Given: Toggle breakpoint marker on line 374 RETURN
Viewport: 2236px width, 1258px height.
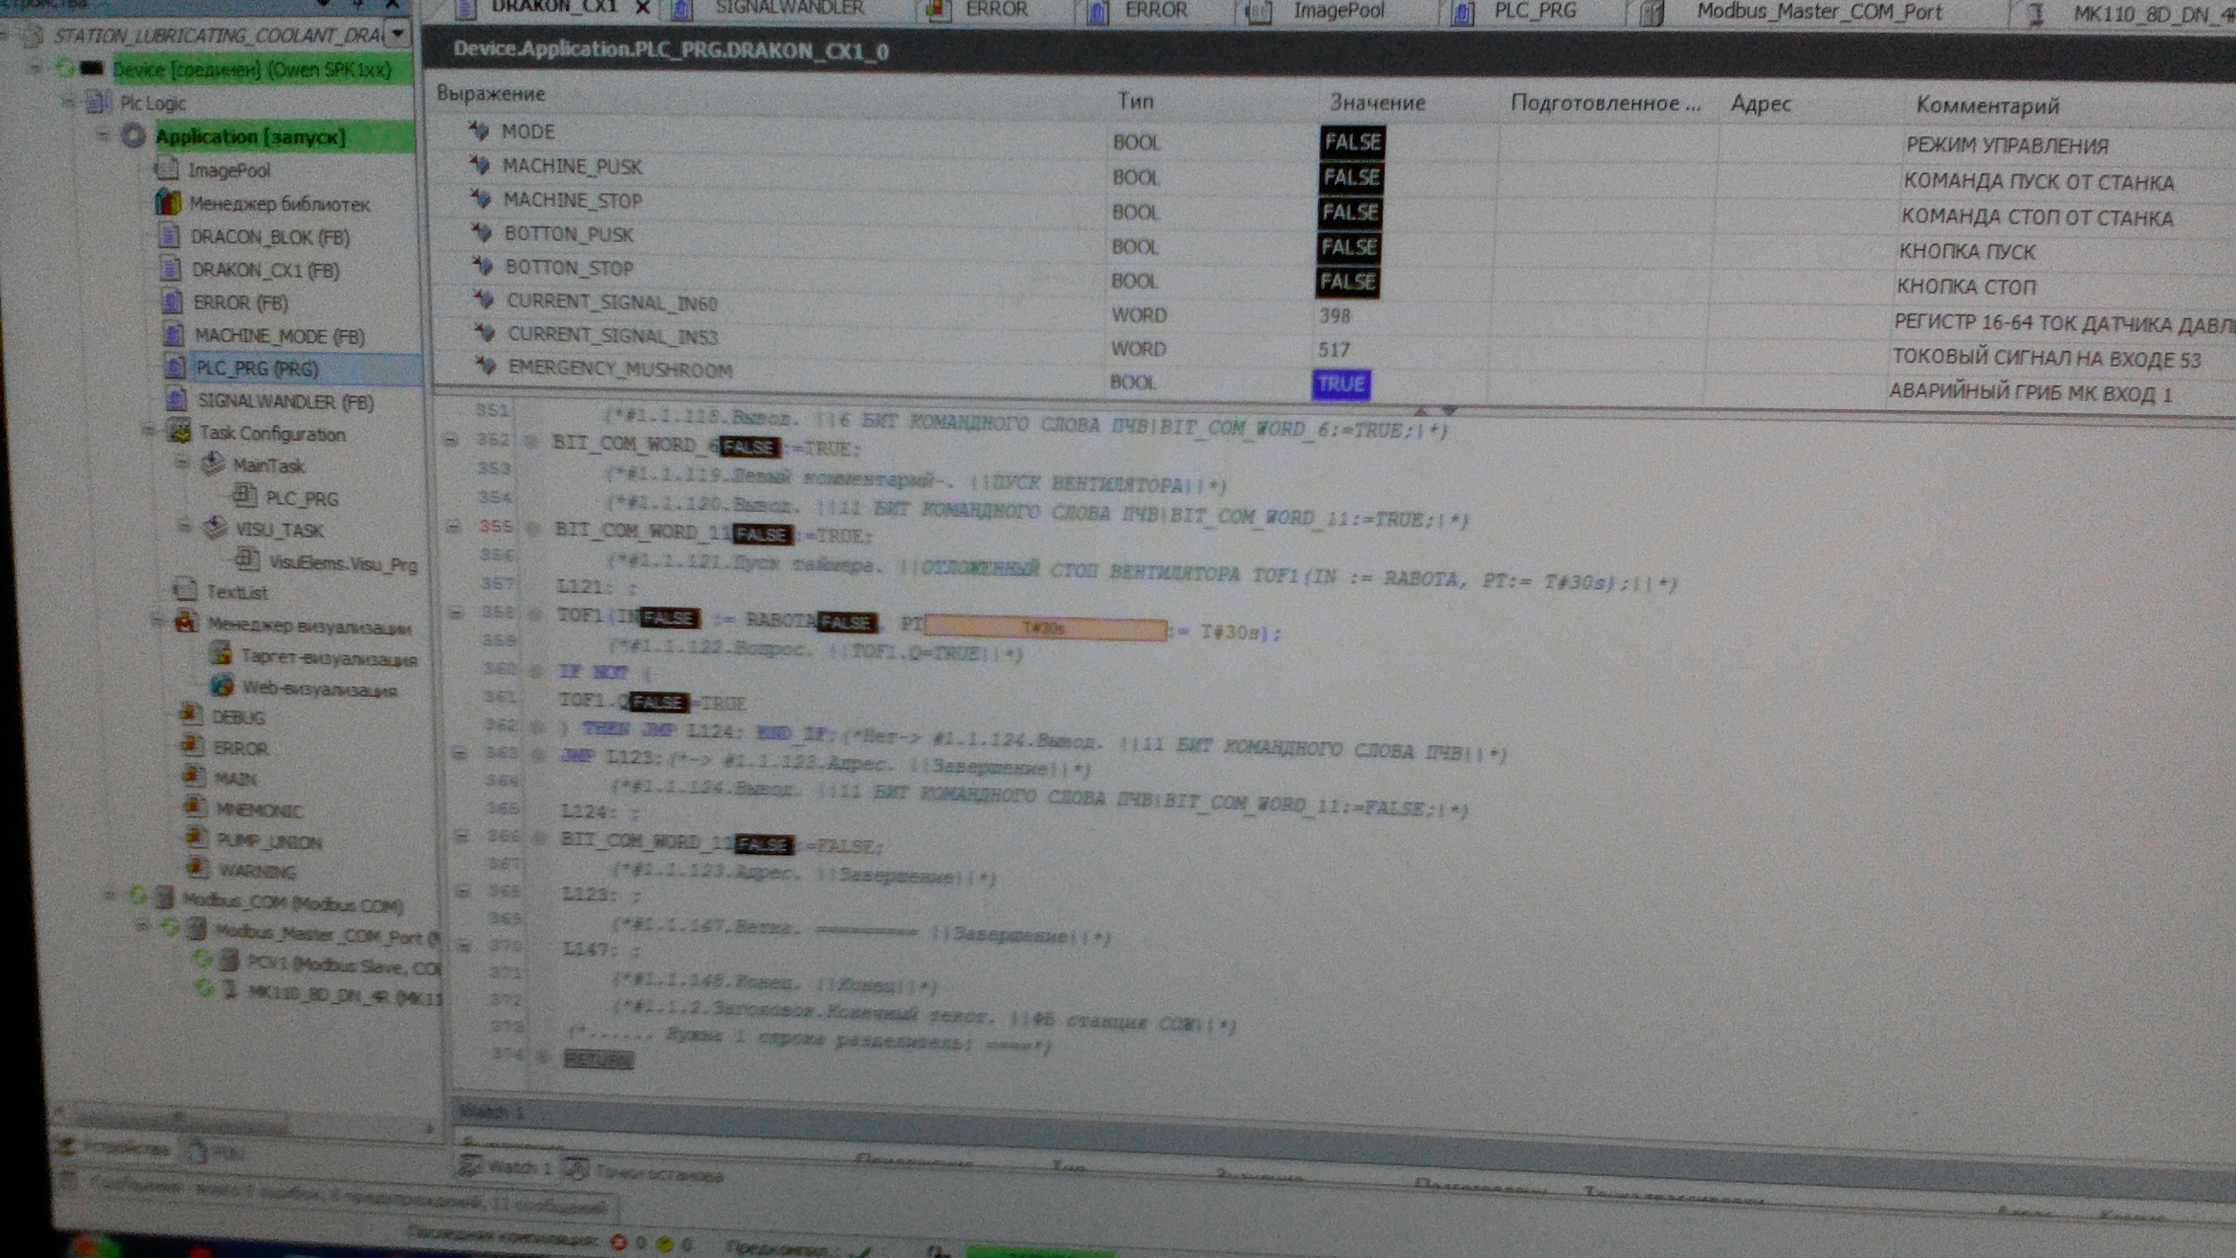Looking at the screenshot, I should click(542, 1058).
